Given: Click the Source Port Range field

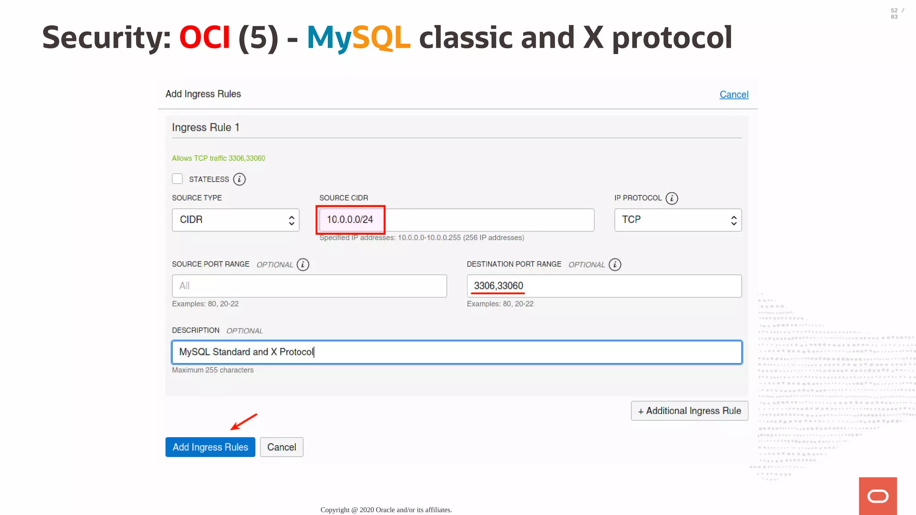Looking at the screenshot, I should click(309, 286).
